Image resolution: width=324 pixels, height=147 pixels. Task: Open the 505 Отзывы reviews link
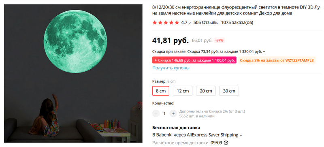(x=206, y=23)
